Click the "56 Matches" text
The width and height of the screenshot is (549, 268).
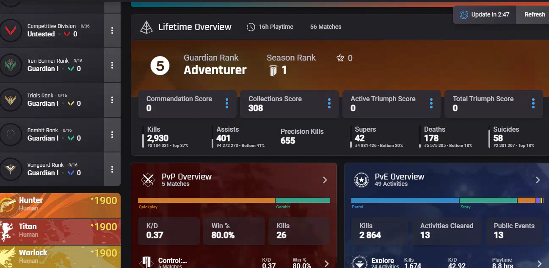pyautogui.click(x=326, y=27)
